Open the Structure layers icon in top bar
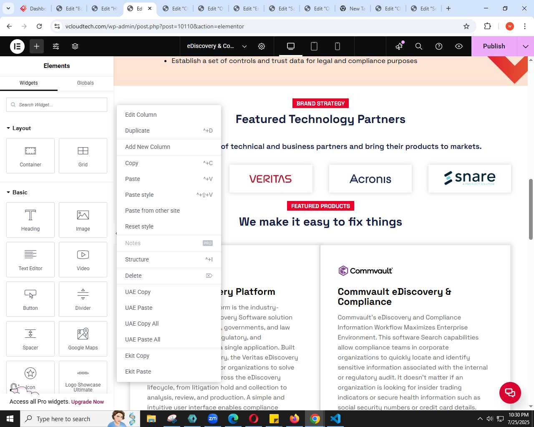Image resolution: width=534 pixels, height=427 pixels. click(x=75, y=46)
